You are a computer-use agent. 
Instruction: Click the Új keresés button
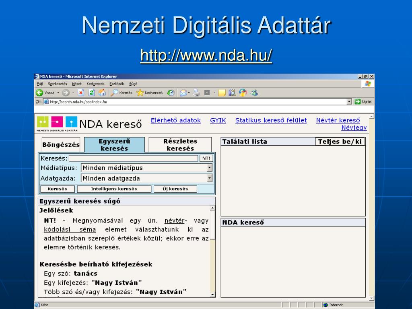click(x=175, y=189)
